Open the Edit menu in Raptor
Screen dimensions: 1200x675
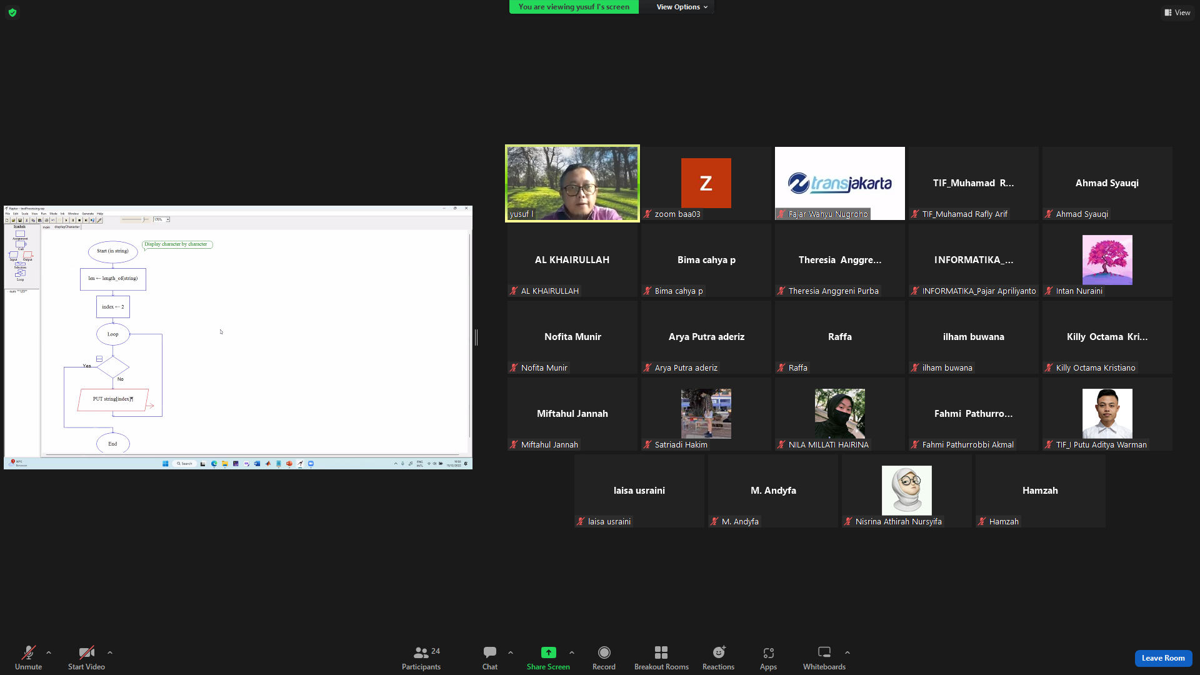click(16, 214)
